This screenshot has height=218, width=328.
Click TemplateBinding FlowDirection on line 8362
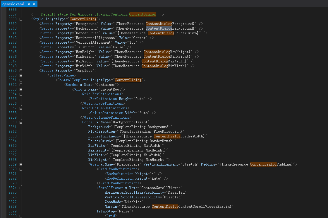coord(151,132)
